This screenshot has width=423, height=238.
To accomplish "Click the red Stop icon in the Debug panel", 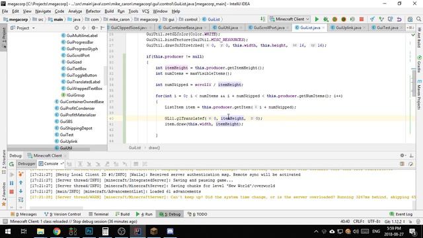I will tap(12, 192).
